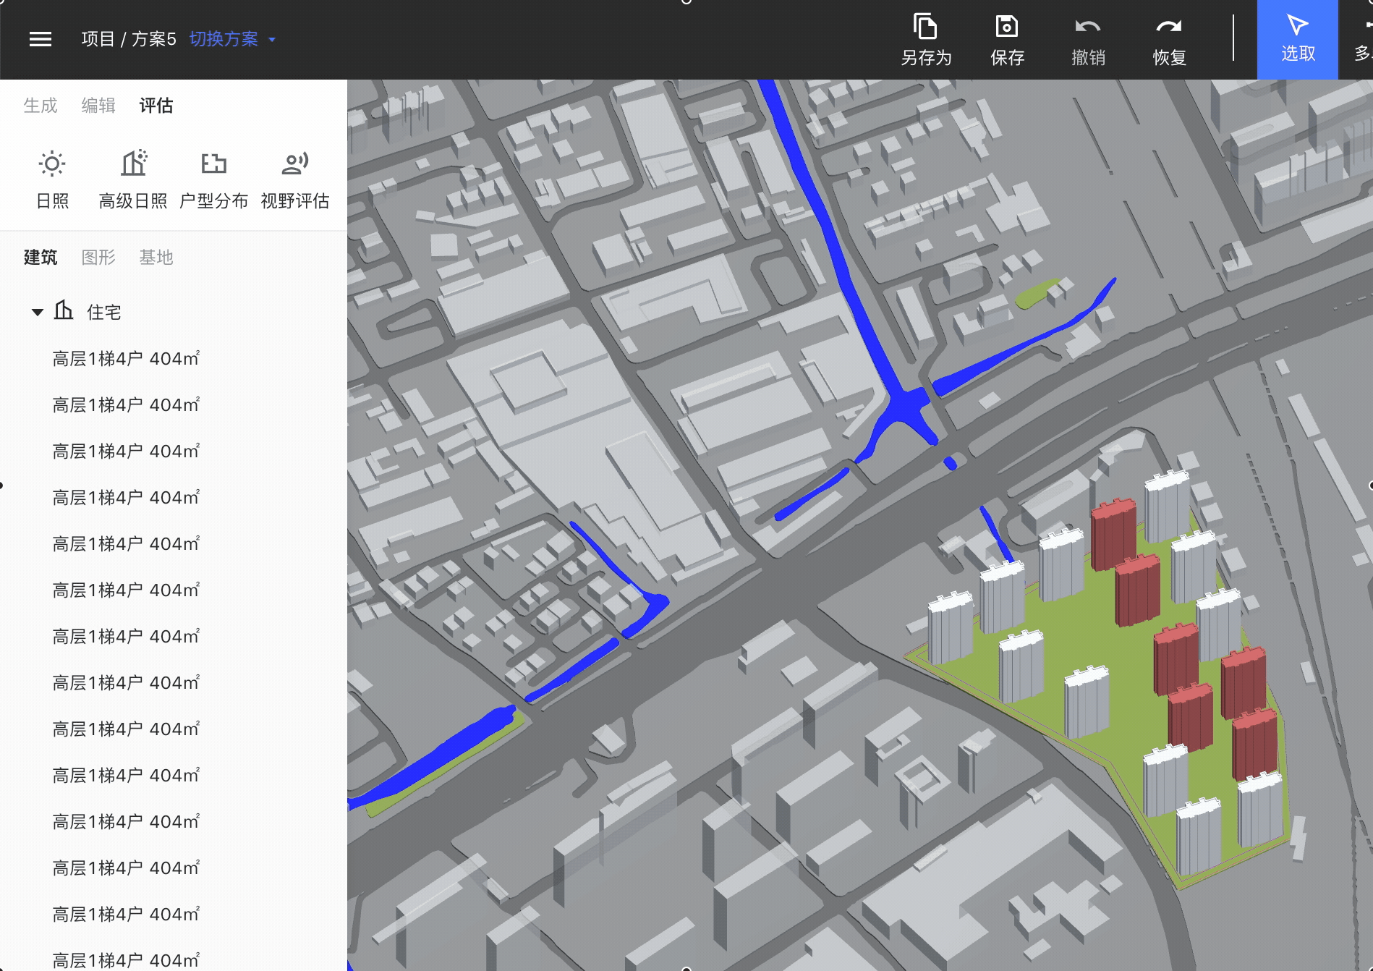Undo with the 撤销 icon

tap(1088, 40)
